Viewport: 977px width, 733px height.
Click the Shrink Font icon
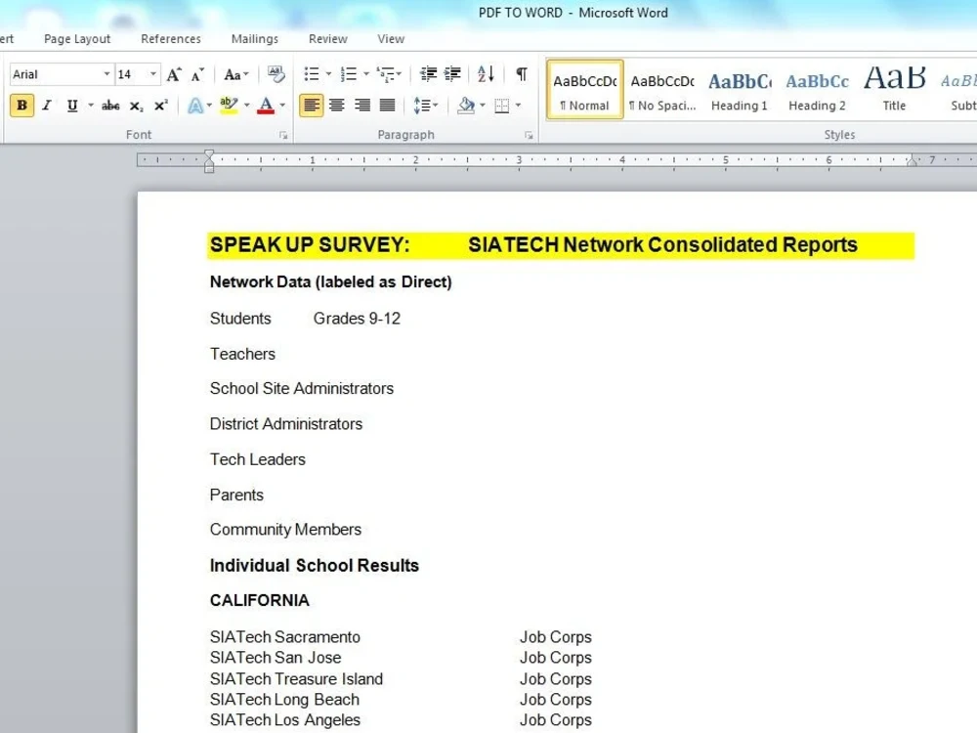[x=197, y=75]
